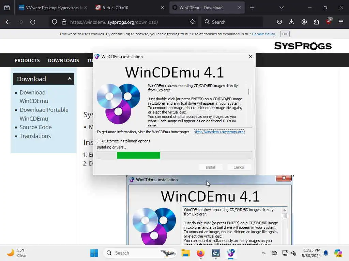349x261 pixels.
Task: Open the tracking protection shield icon
Action: [x=55, y=22]
